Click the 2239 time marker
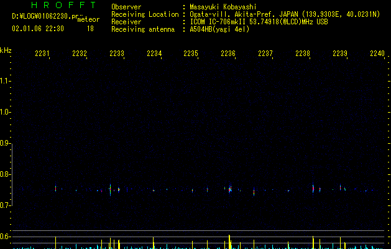The width and height of the screenshot is (391, 249). tap(340, 53)
